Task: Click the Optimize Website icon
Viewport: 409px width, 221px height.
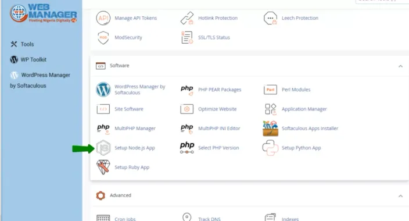Action: [186, 109]
